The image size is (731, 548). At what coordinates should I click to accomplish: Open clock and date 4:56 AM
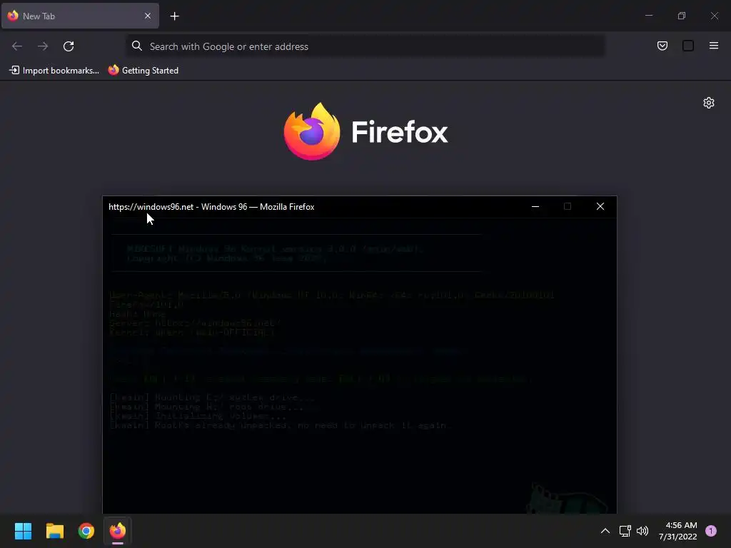coord(678,531)
